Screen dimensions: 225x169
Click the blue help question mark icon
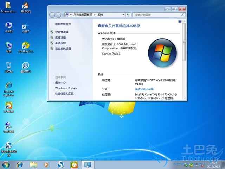(x=180, y=21)
